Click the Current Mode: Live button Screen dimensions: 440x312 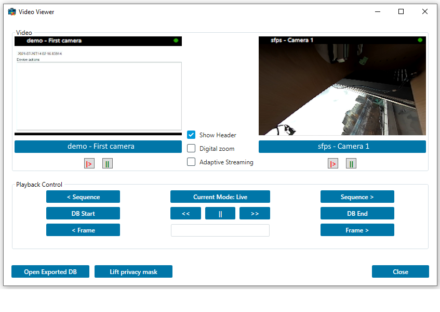point(220,197)
